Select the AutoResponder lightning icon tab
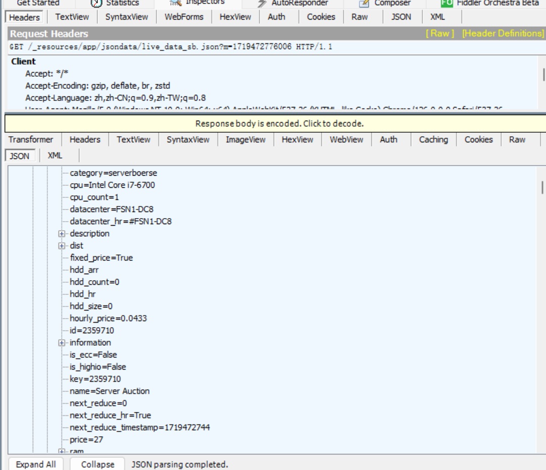The image size is (546, 470). point(293,3)
